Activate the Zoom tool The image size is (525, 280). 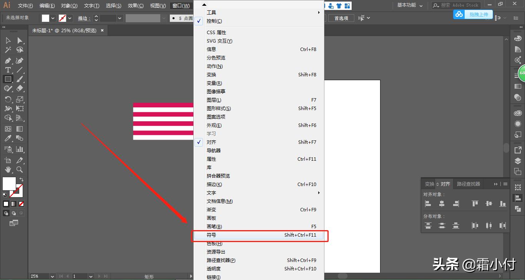(x=20, y=169)
